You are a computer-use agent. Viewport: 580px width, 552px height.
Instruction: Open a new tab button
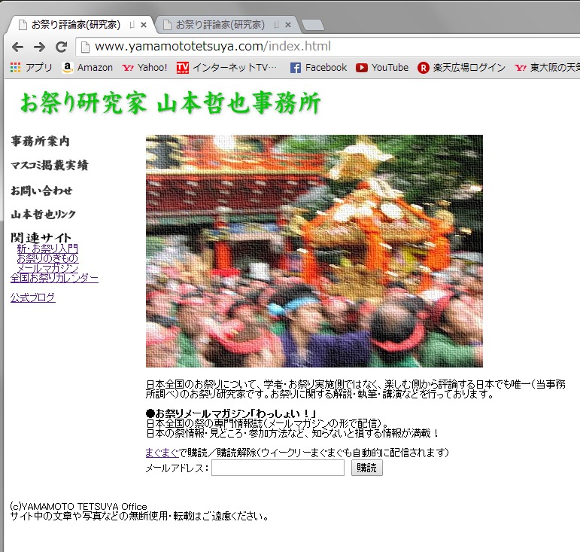[311, 26]
